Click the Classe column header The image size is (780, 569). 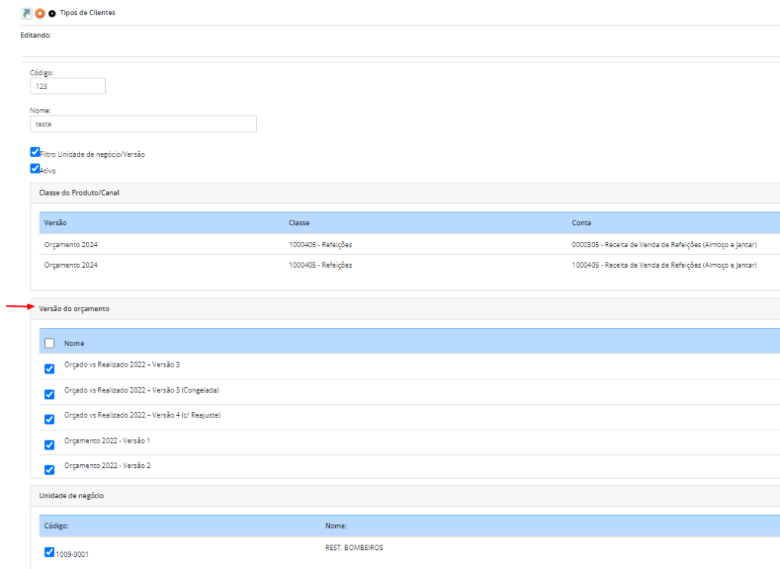click(x=299, y=223)
